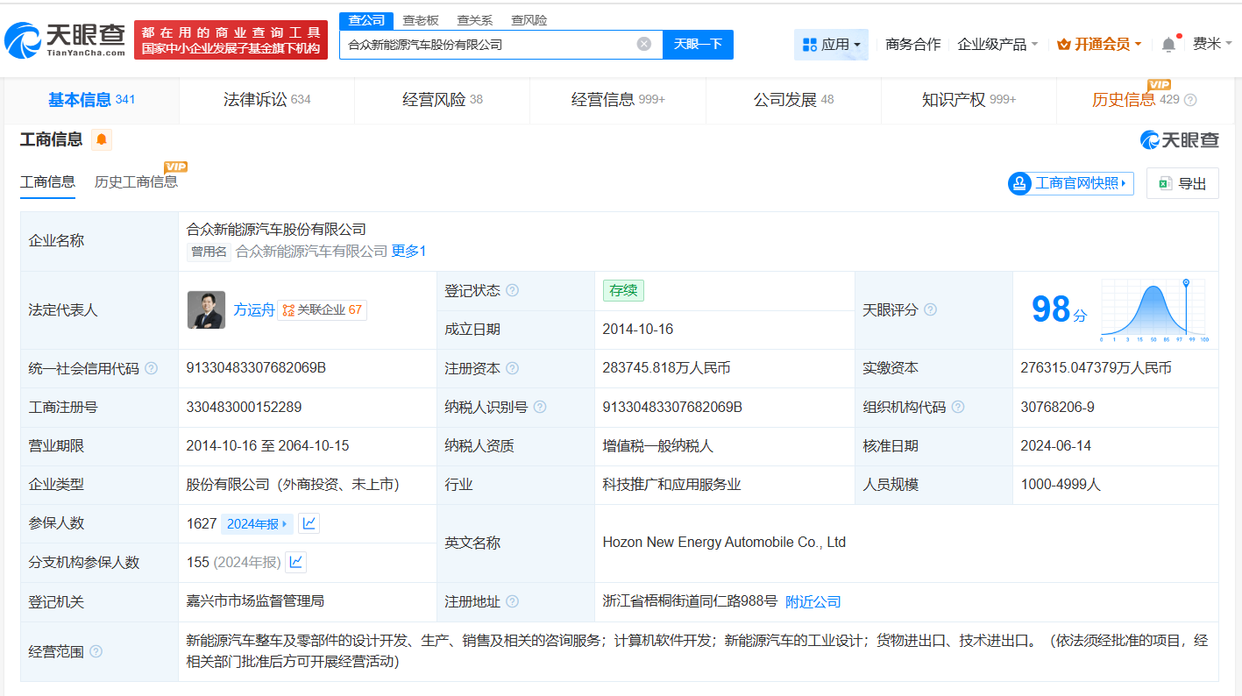Clear the search box with the × icon
The width and height of the screenshot is (1242, 696).
644,44
